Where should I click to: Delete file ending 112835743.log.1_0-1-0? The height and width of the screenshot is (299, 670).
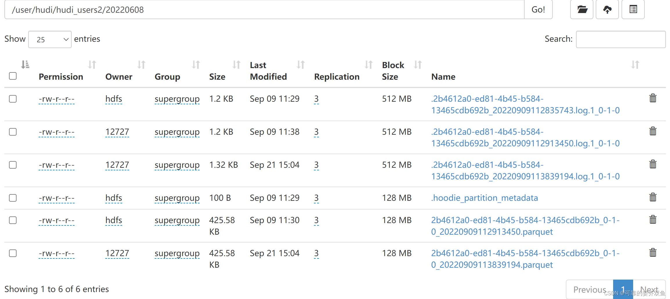point(653,98)
